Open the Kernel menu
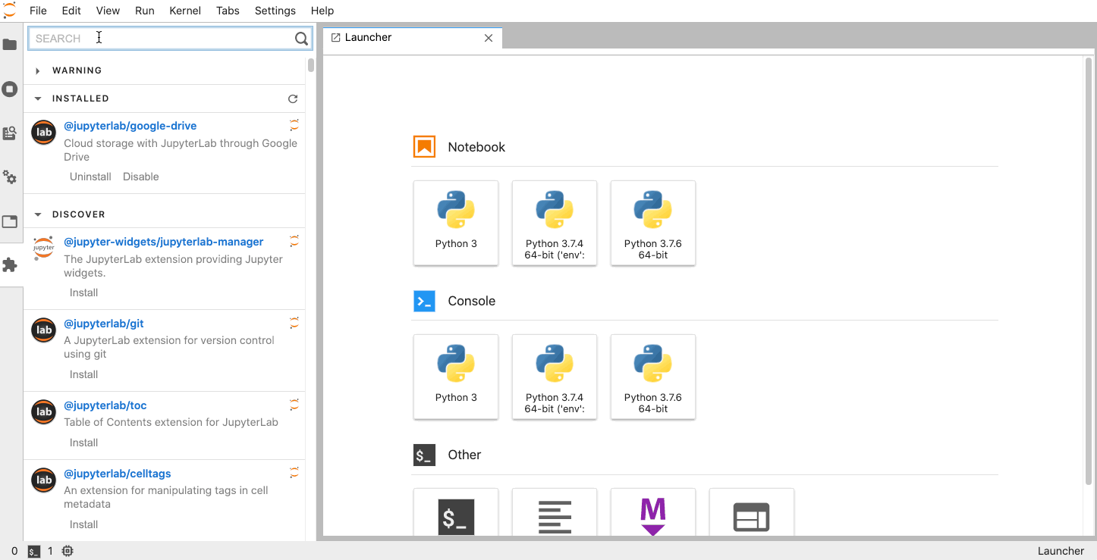The width and height of the screenshot is (1097, 560). click(x=185, y=11)
